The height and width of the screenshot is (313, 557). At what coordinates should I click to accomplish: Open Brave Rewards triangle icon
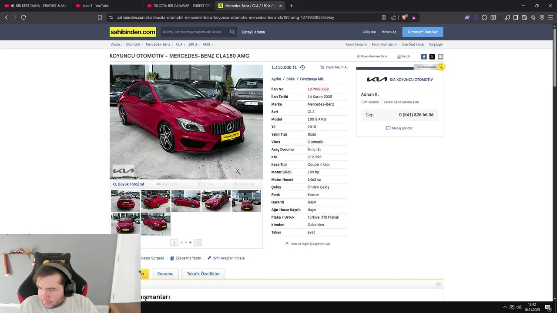413,17
